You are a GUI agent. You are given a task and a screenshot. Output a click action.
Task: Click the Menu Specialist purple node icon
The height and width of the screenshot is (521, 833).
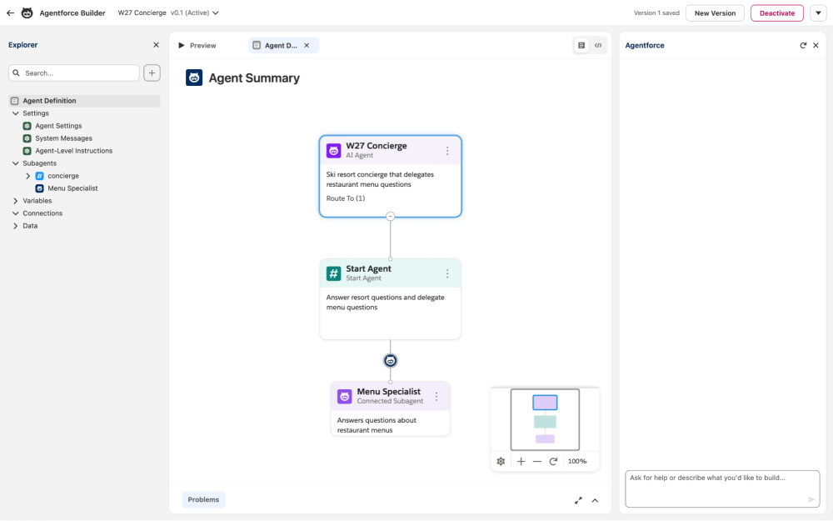344,396
